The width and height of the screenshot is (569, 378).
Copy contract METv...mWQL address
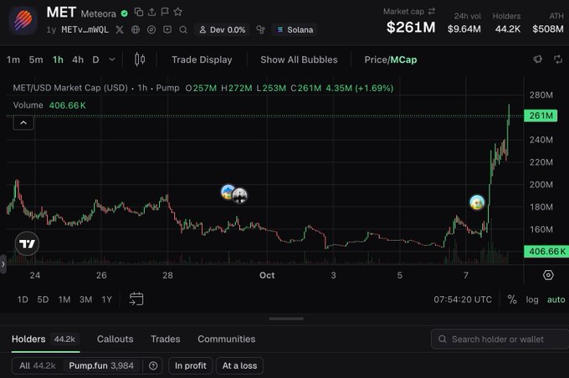pos(85,30)
